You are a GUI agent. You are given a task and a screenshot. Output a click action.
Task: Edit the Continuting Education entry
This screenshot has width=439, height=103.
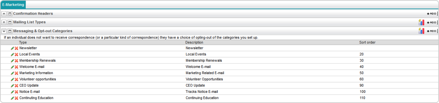click(x=12, y=98)
